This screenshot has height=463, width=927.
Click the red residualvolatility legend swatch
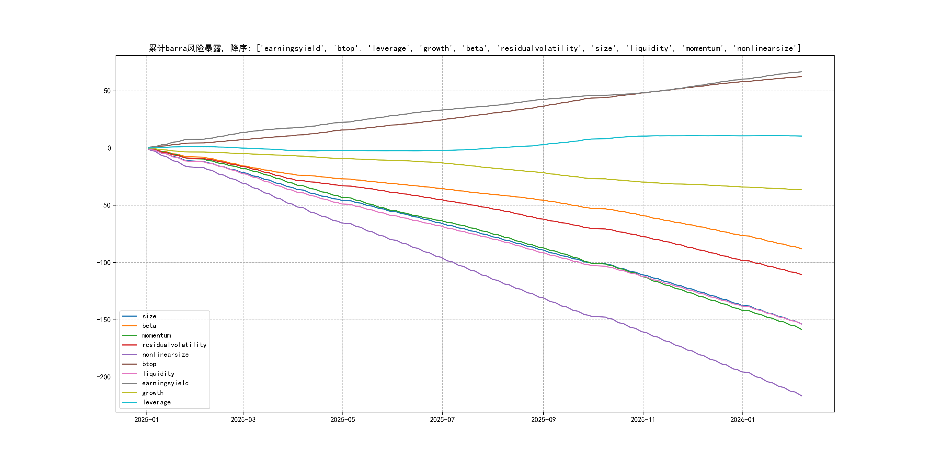click(x=130, y=345)
